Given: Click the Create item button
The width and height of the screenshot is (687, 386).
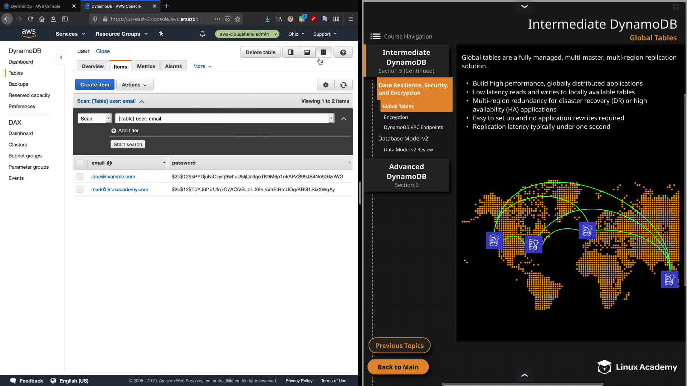Looking at the screenshot, I should pyautogui.click(x=95, y=85).
